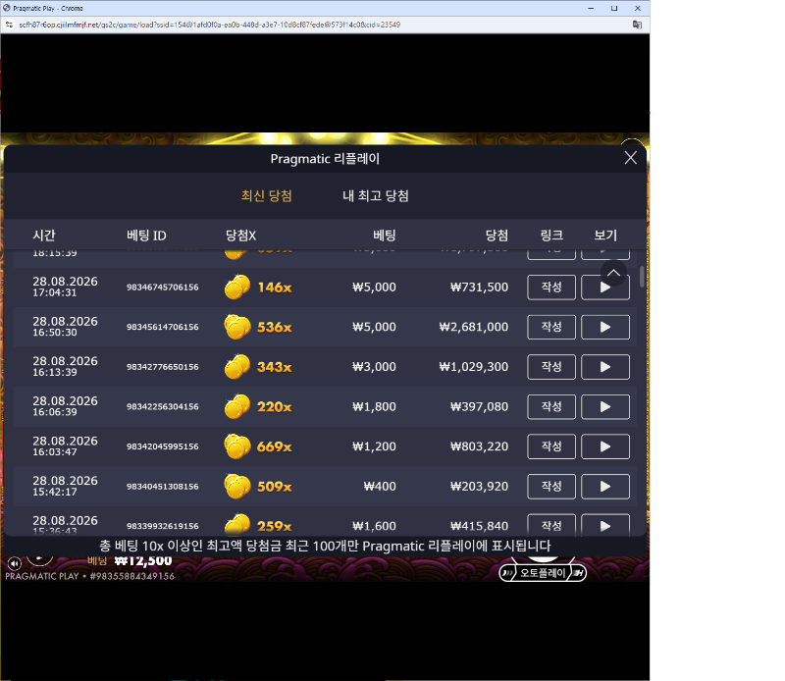Click win amount ₩1,029,300
The image size is (785, 681).
[474, 367]
